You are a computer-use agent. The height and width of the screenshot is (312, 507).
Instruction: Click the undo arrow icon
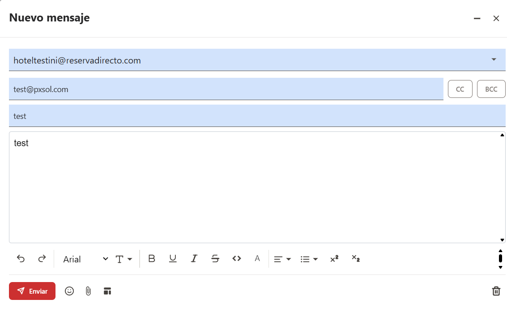click(x=21, y=259)
